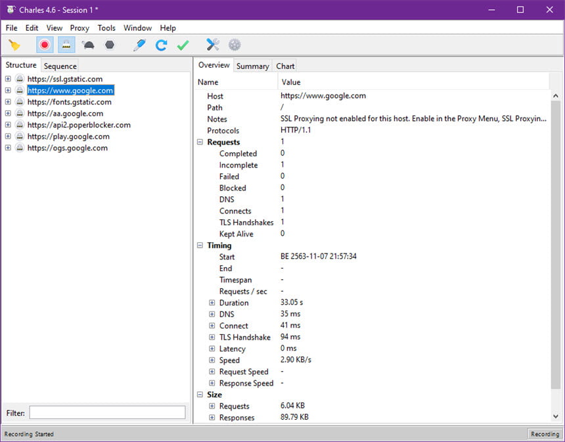565x442 pixels.
Task: Click the scrollbar up arrow in Overview
Action: [x=556, y=96]
